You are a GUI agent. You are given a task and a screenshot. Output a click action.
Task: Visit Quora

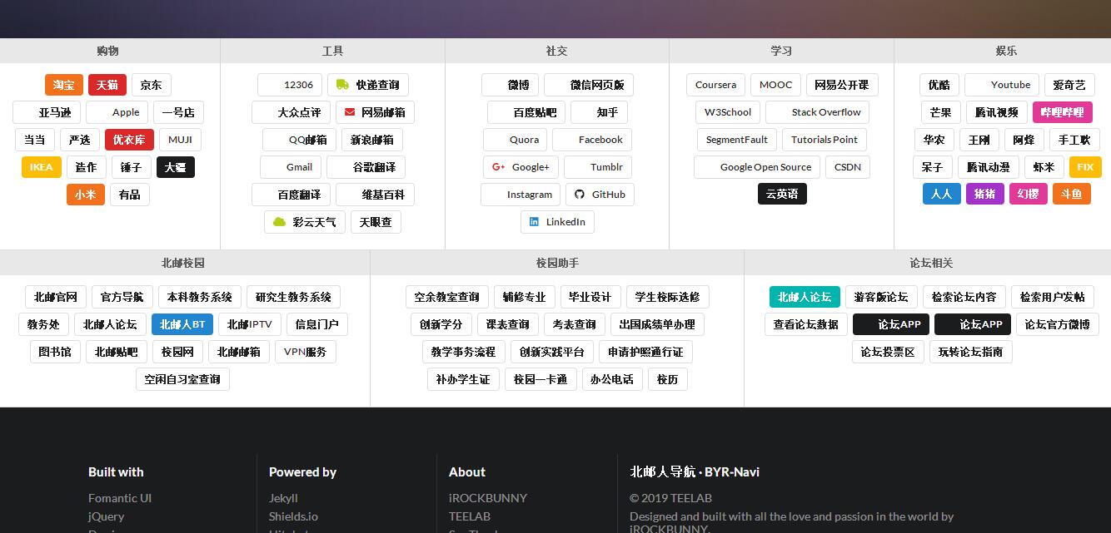click(x=516, y=140)
